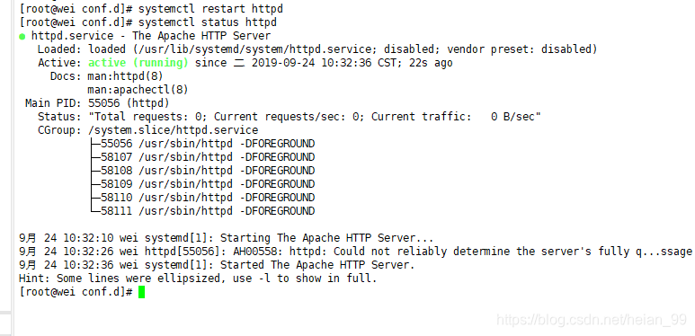Click the 'Started The Apache HTTP Server' log line
The height and width of the screenshot is (336, 695).
point(217,265)
